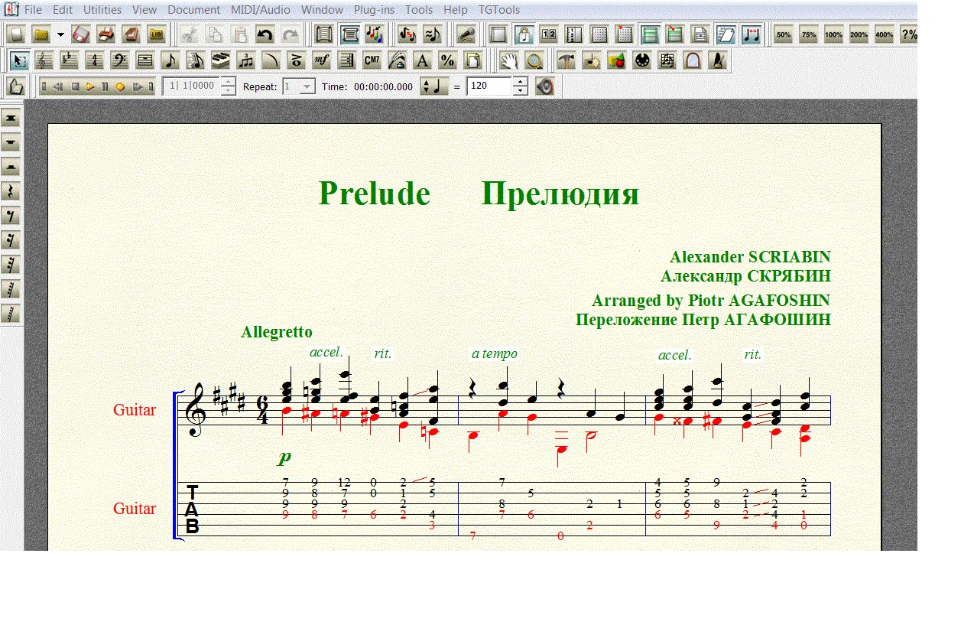Open the Document menu

pyautogui.click(x=193, y=10)
